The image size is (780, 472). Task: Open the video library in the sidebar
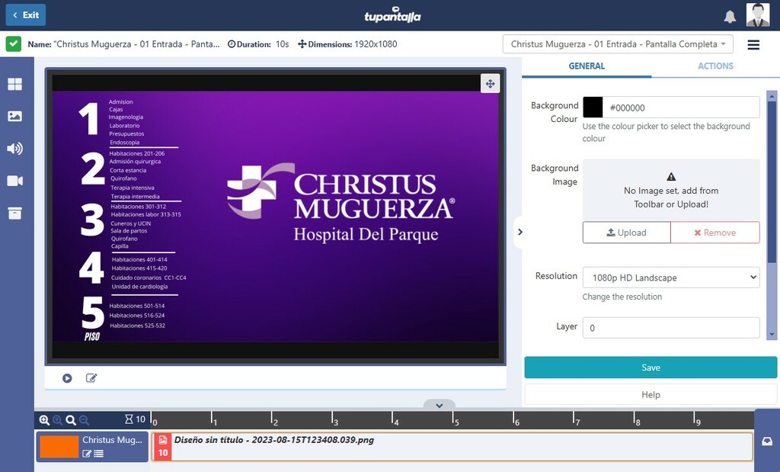point(14,181)
